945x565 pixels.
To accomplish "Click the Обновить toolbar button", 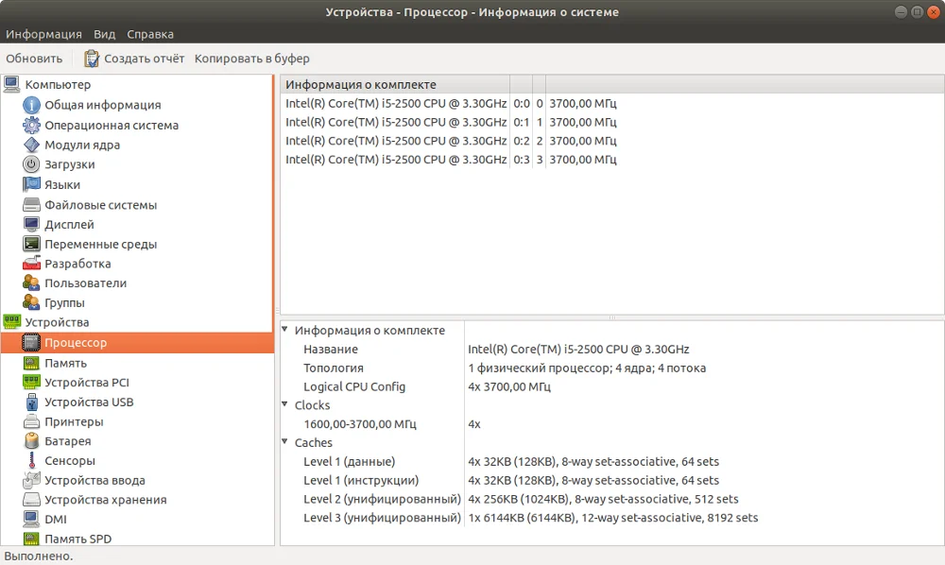I will coord(34,59).
